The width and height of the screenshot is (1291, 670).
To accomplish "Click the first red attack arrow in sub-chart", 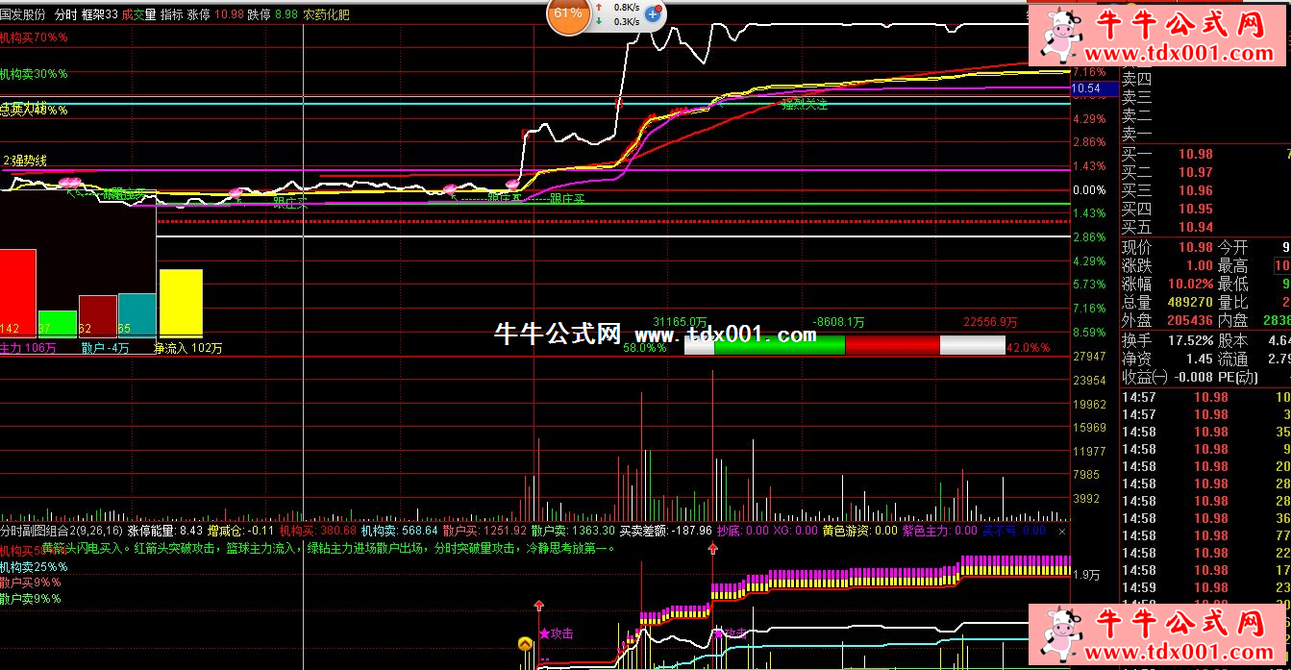I will (x=538, y=607).
